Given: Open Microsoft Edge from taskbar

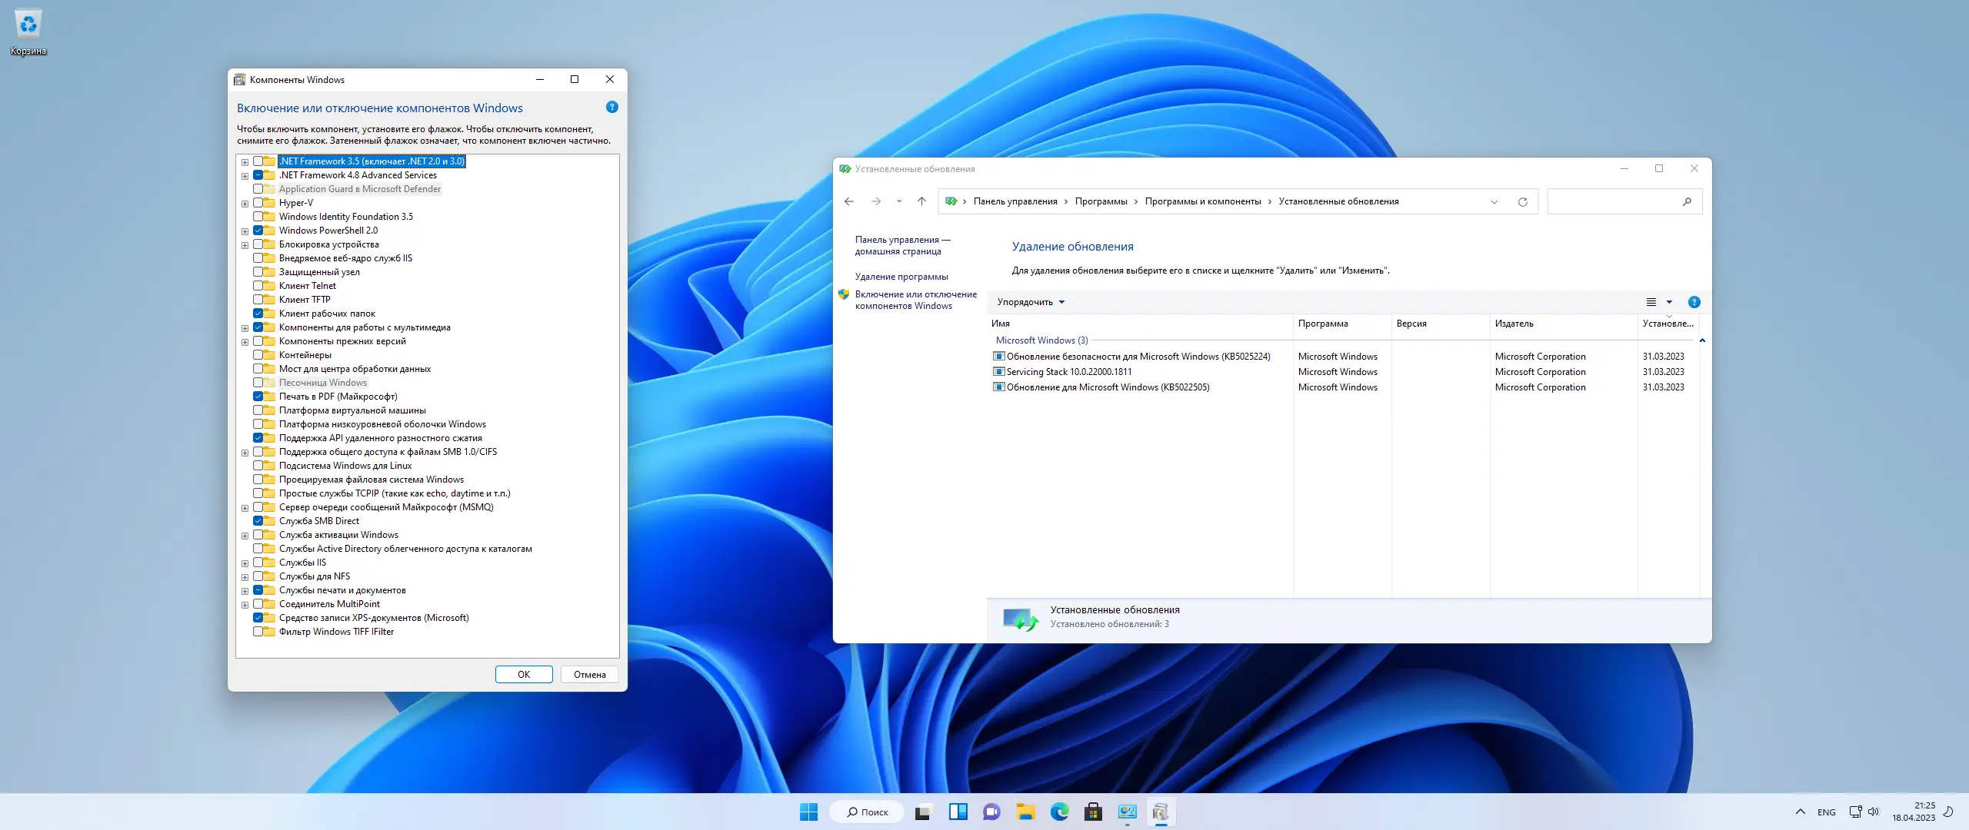Looking at the screenshot, I should click(1059, 812).
